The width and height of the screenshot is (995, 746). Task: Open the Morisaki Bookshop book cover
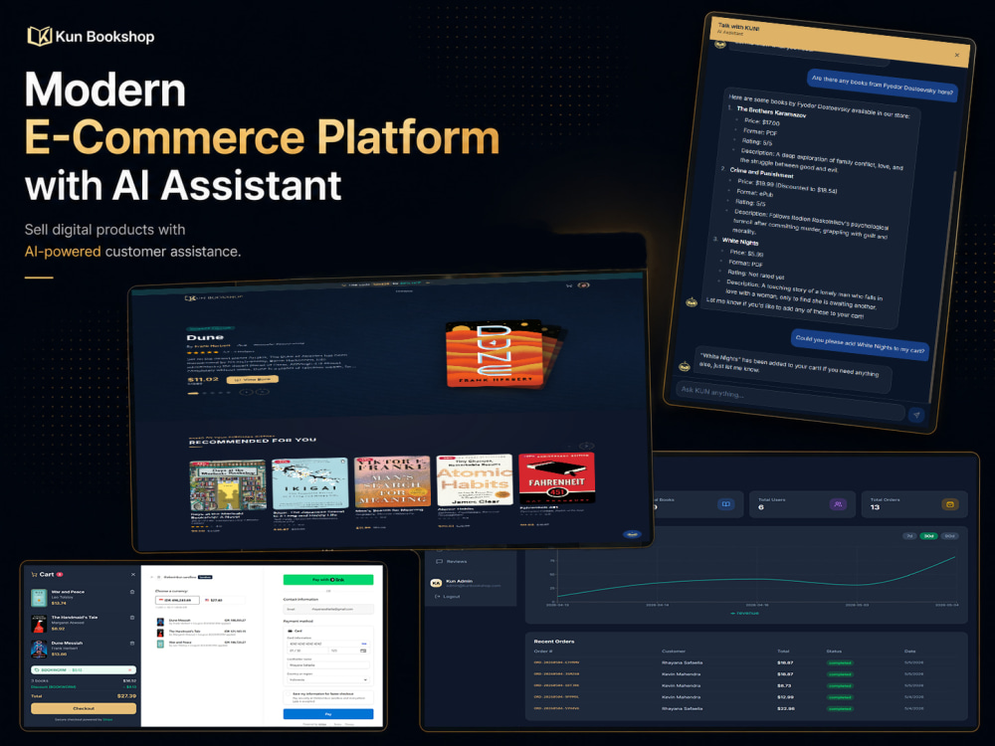(228, 485)
